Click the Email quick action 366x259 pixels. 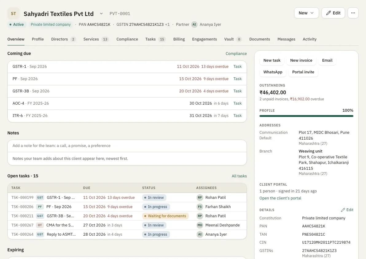327,60
